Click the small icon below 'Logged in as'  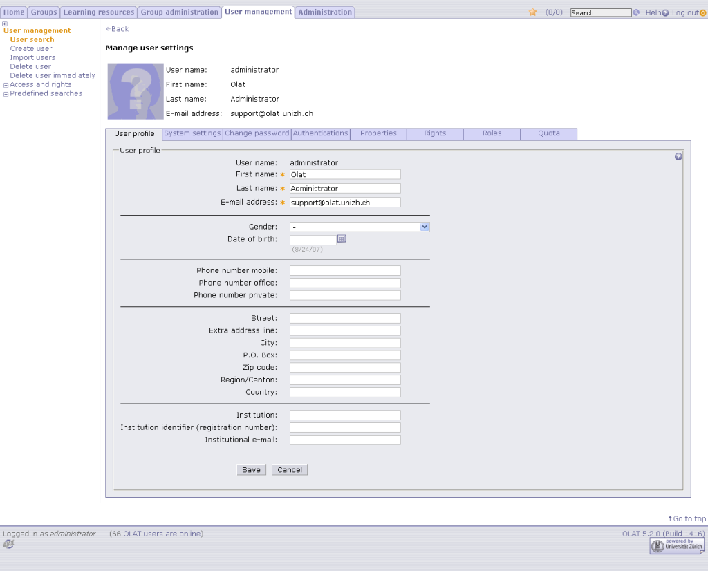coord(8,544)
